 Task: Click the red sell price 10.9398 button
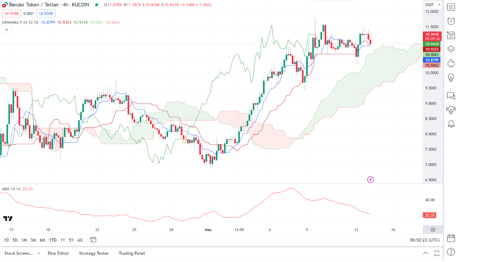[x=11, y=14]
